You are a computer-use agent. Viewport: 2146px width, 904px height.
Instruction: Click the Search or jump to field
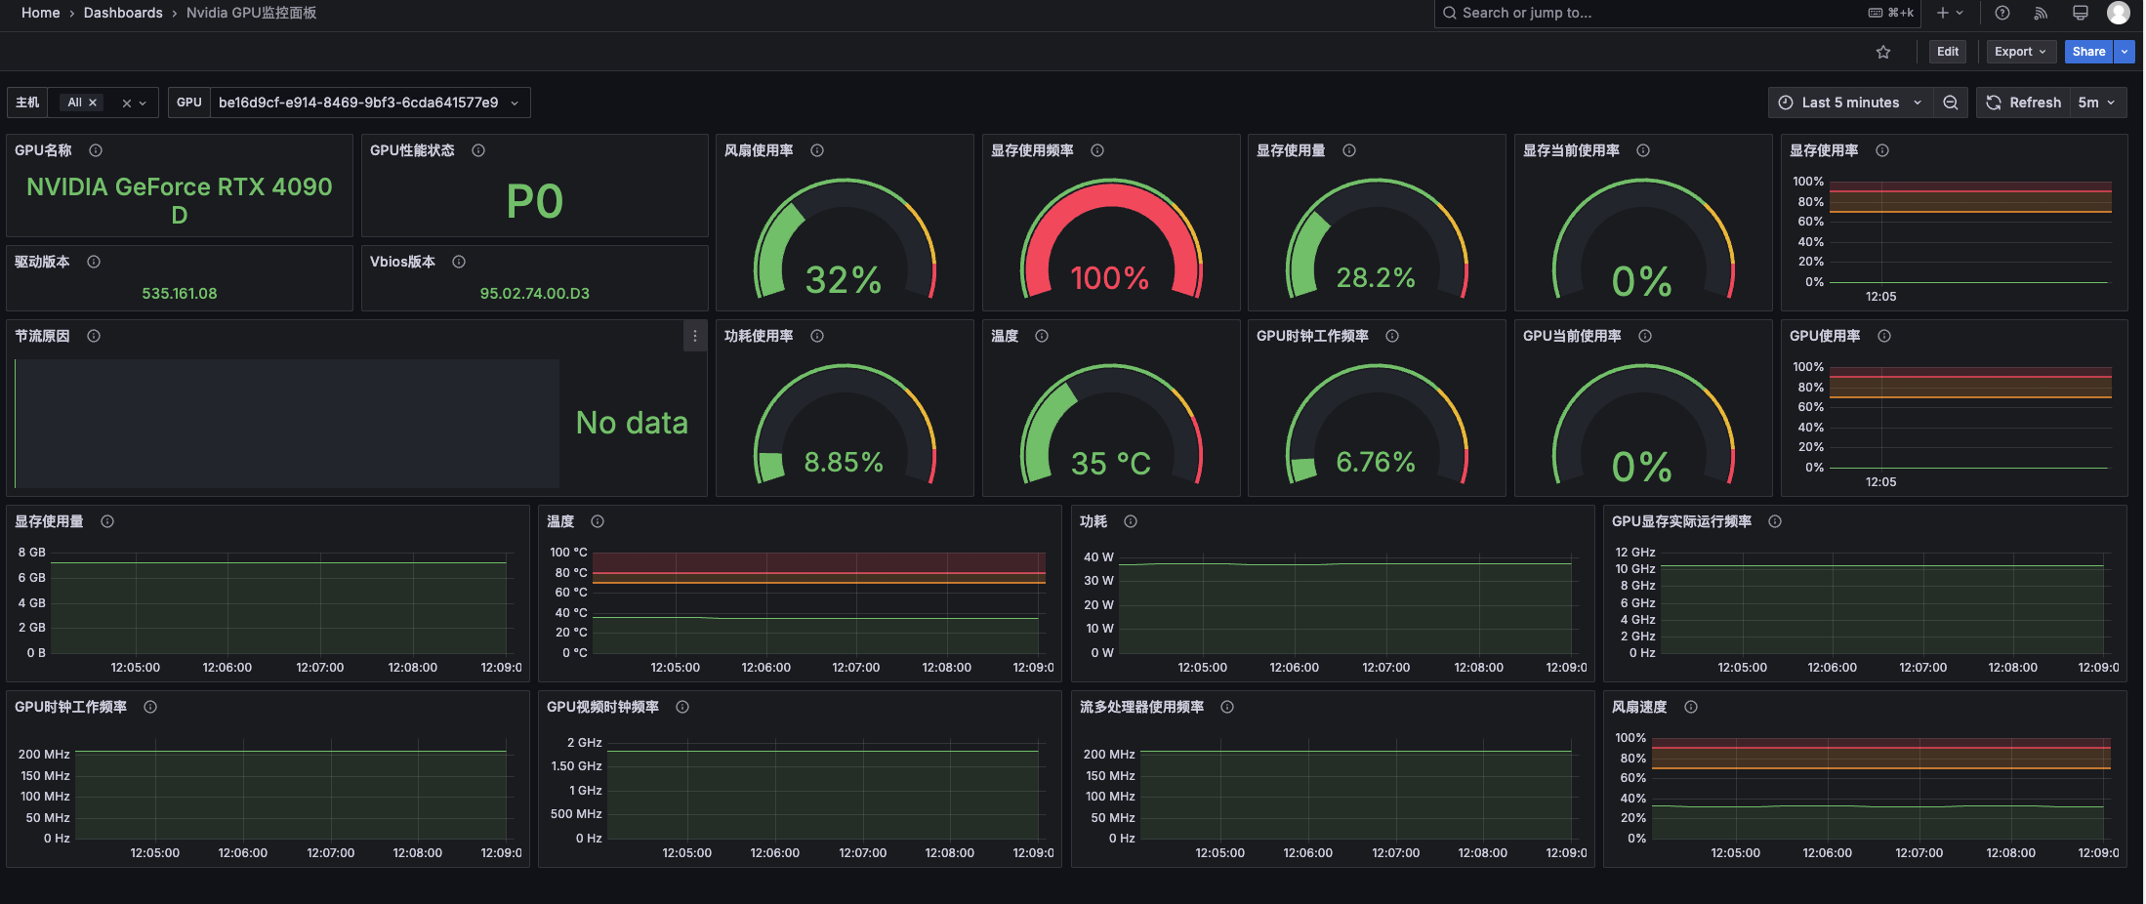click(1562, 13)
